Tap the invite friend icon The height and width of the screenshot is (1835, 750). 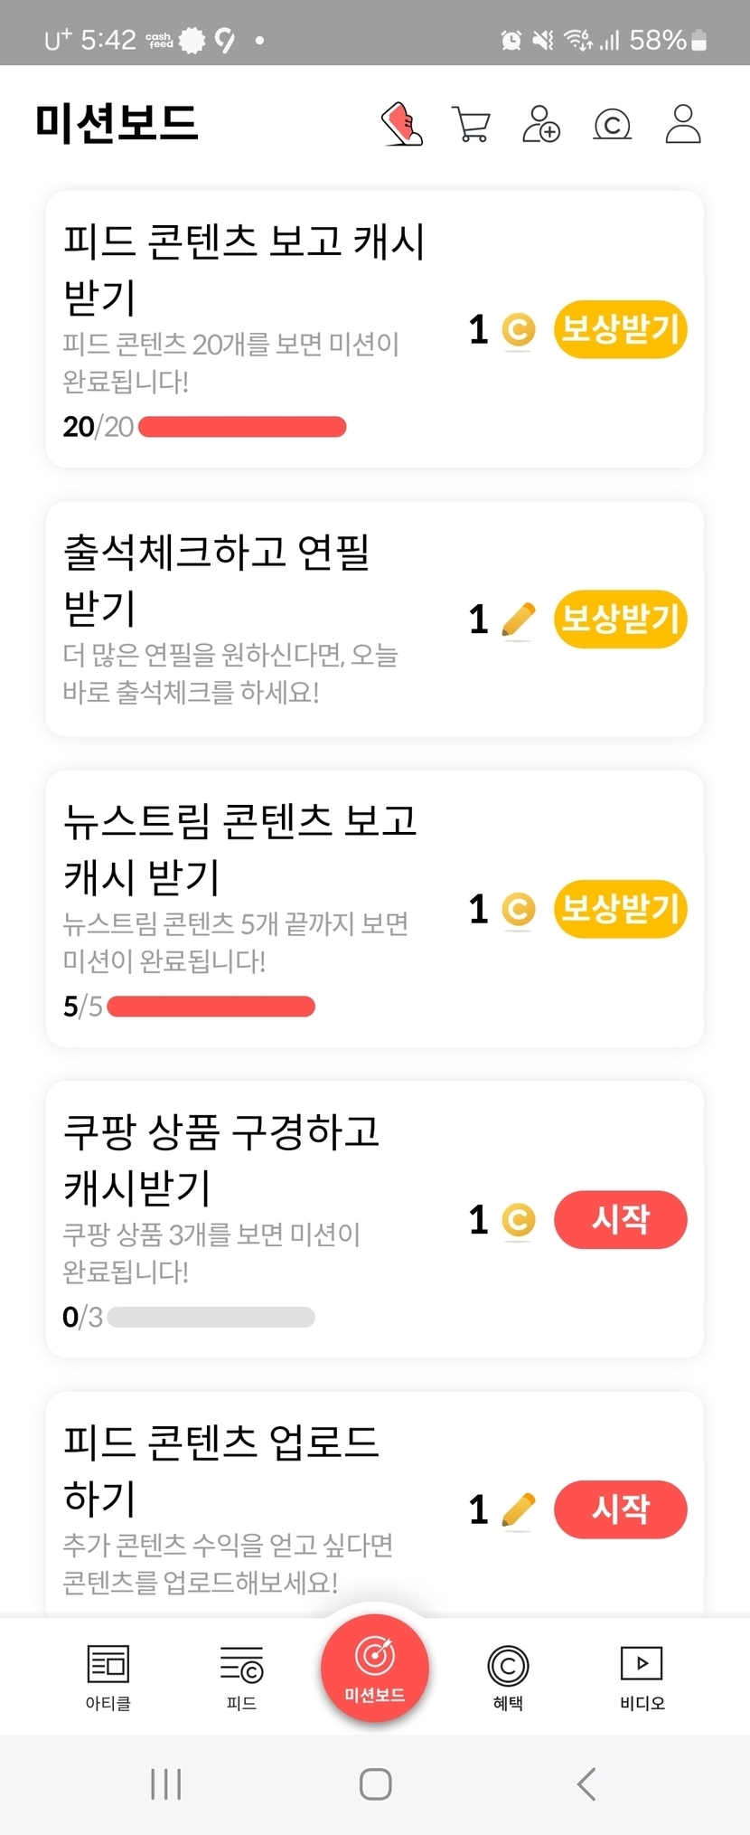[541, 125]
